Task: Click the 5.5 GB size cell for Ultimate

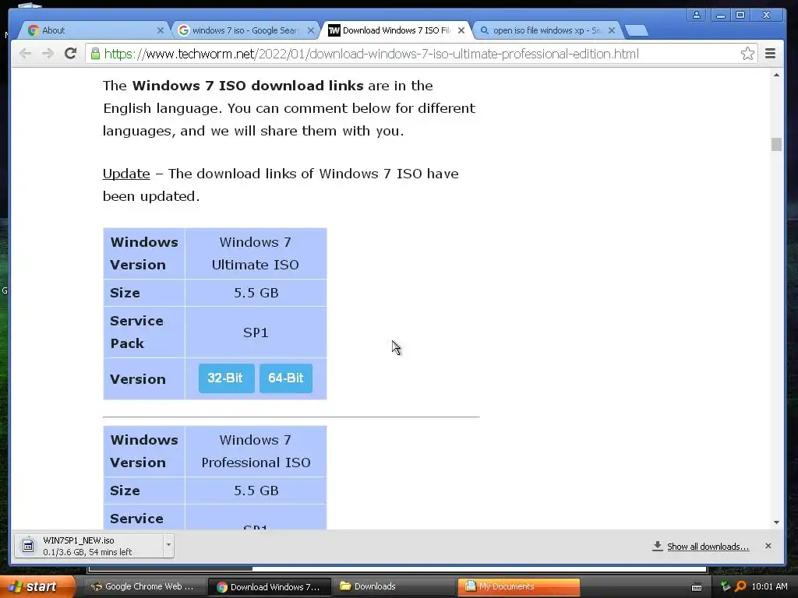Action: [x=256, y=293]
